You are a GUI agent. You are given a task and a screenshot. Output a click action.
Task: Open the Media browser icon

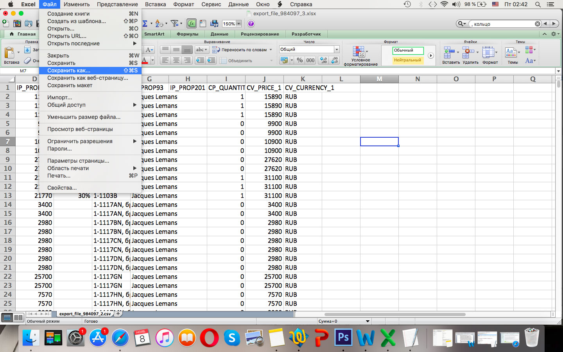tap(214, 24)
